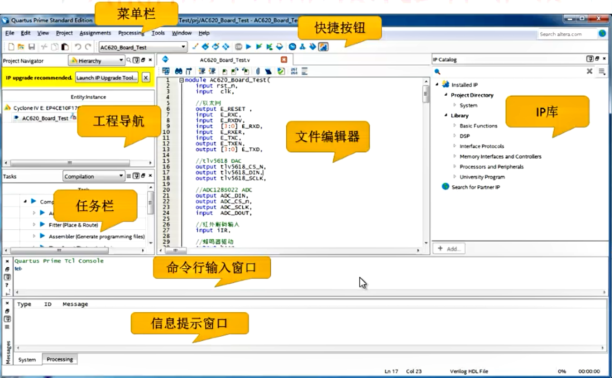Click the Redo arrow icon
612x378 pixels.
click(88, 47)
